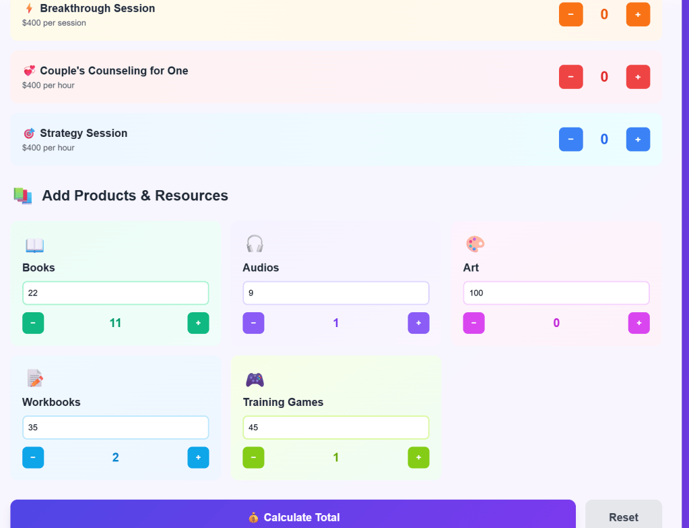Image resolution: width=689 pixels, height=528 pixels.
Task: Click the Workbooks price input field
Action: pos(115,428)
